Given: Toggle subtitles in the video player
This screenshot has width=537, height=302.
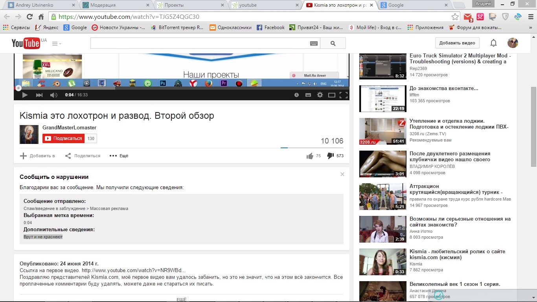Looking at the screenshot, I should coord(308,95).
